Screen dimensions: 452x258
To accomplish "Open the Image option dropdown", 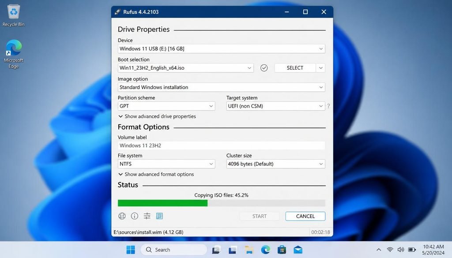I will pyautogui.click(x=222, y=87).
